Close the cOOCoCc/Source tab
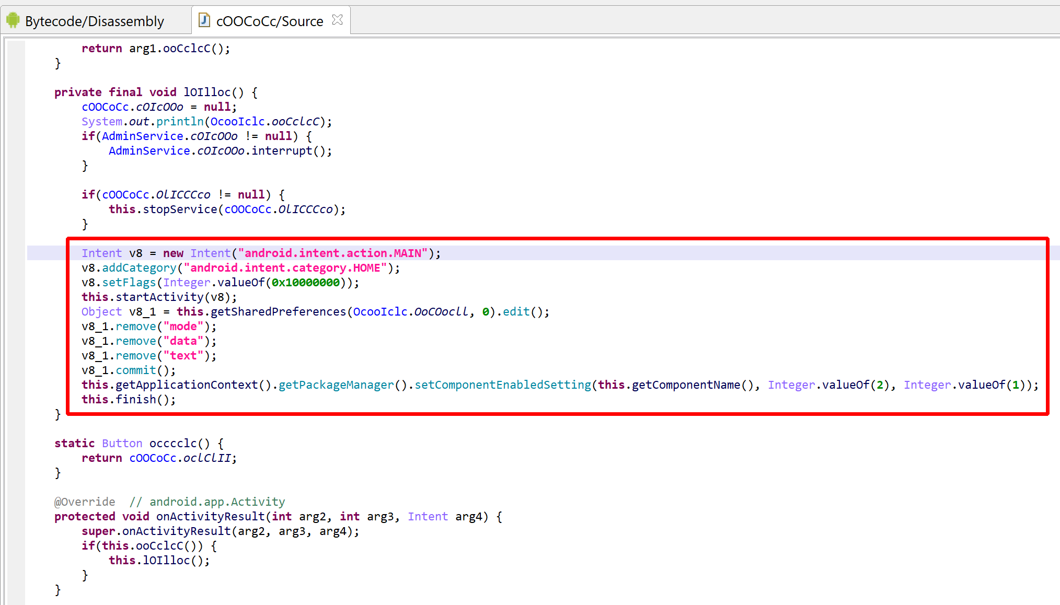 [x=338, y=20]
